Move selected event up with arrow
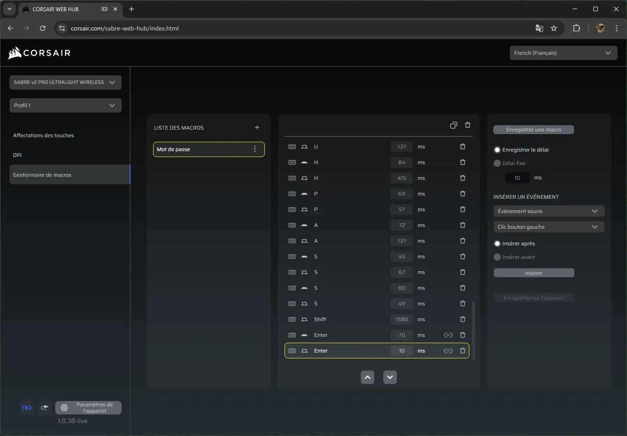 (368, 377)
